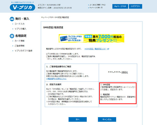Go to Vプリカギフト登録 in sidebar

click(24, 51)
